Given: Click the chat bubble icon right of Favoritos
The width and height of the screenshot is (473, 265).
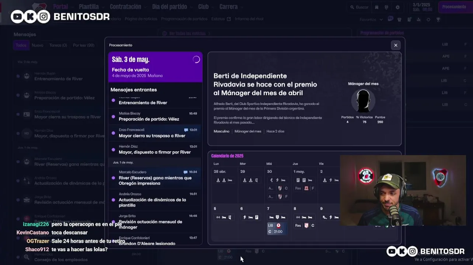Looking at the screenshot, I should click(390, 19).
